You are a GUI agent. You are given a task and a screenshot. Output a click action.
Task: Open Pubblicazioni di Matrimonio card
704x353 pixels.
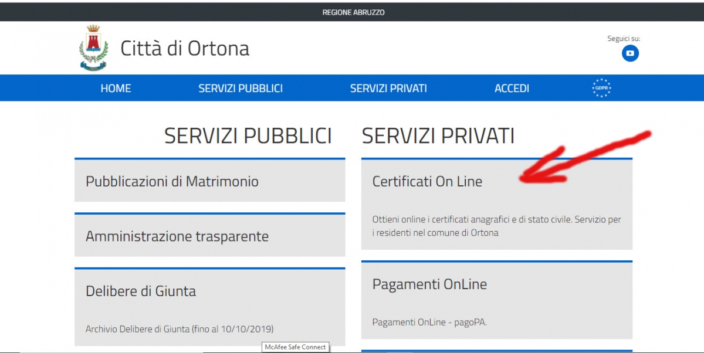click(x=172, y=182)
